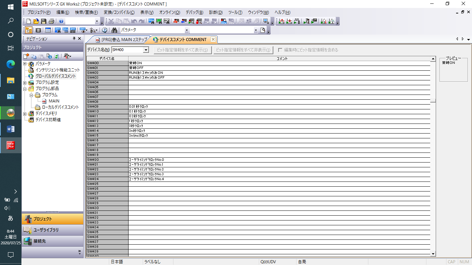Open the 変換/コンパイル(C) menu

(120, 12)
